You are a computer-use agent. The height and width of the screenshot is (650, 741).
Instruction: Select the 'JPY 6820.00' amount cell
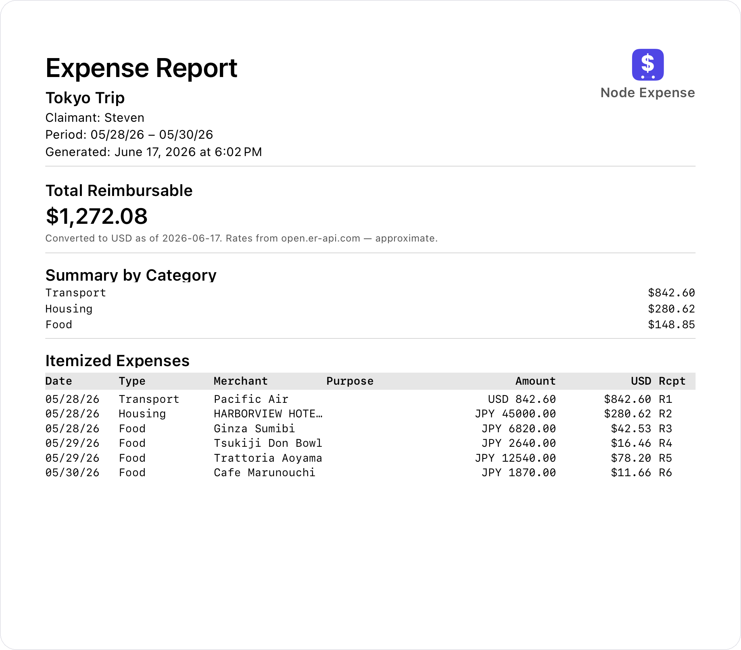[x=519, y=429]
